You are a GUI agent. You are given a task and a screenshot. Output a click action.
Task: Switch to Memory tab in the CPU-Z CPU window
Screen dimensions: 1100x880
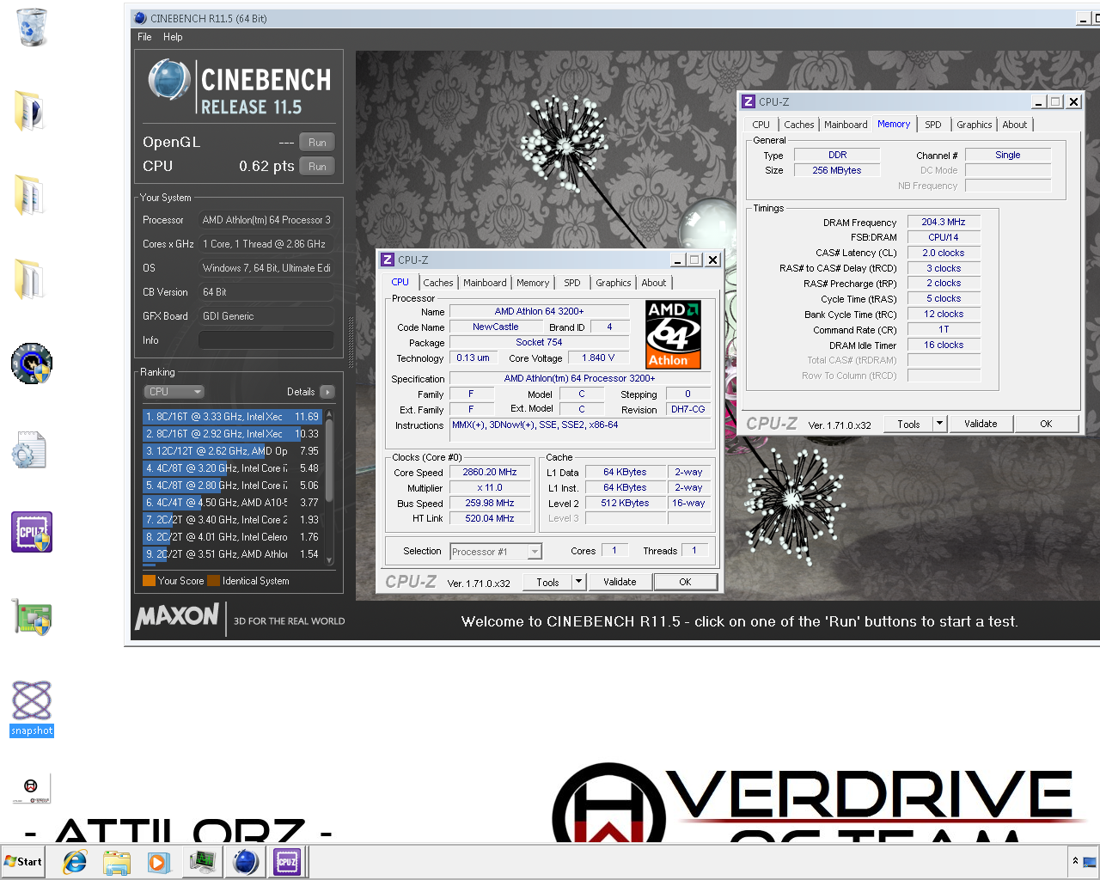point(533,283)
